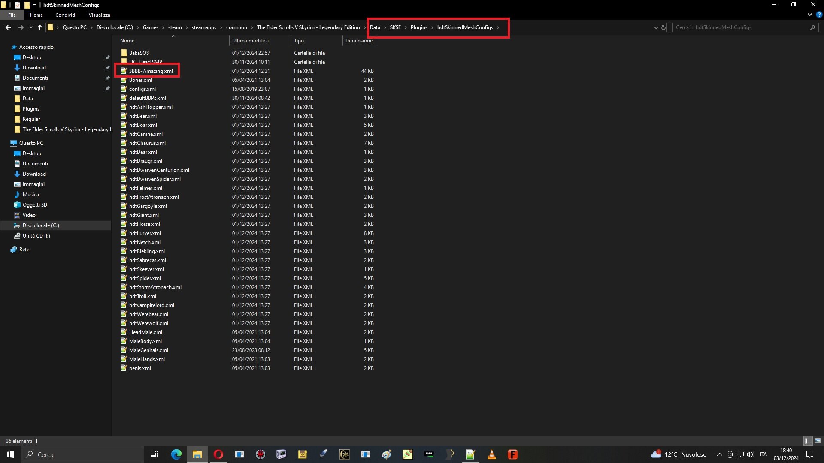Open VLC media player from the taskbar
This screenshot has height=463, width=824.
pos(491,454)
